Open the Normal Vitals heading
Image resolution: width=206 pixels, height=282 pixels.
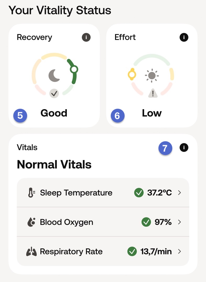pos(54,164)
